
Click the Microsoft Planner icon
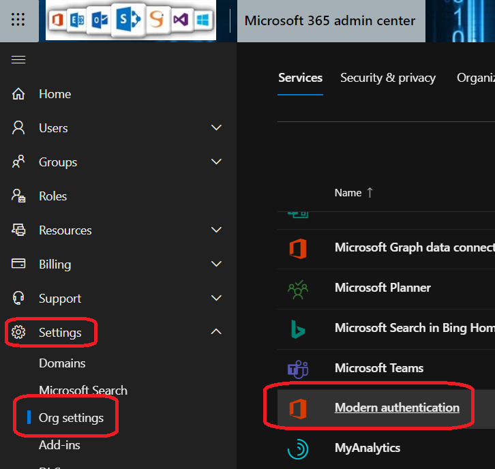[298, 288]
